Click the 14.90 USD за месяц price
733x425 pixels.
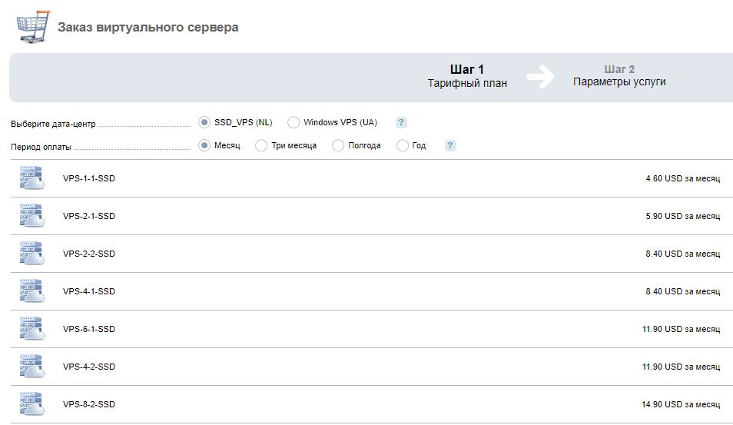tap(681, 404)
